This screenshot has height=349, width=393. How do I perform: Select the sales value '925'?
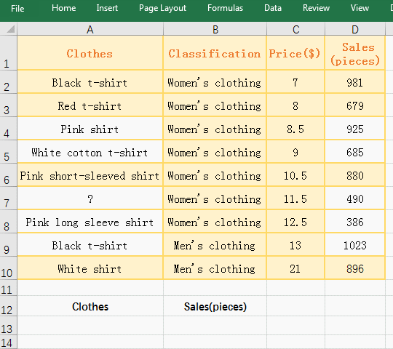point(355,129)
